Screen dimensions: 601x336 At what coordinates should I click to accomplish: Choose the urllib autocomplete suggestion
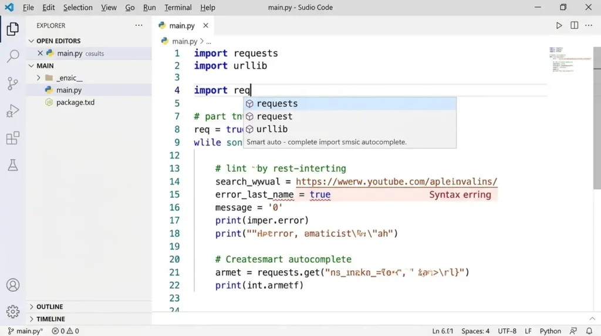pyautogui.click(x=350, y=129)
